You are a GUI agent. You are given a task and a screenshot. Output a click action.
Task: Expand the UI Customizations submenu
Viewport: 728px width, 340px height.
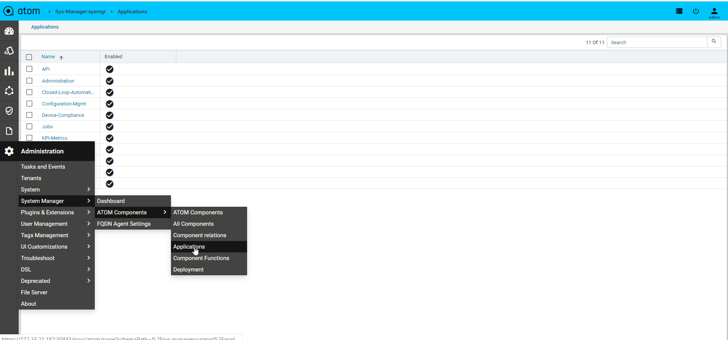pyautogui.click(x=56, y=247)
